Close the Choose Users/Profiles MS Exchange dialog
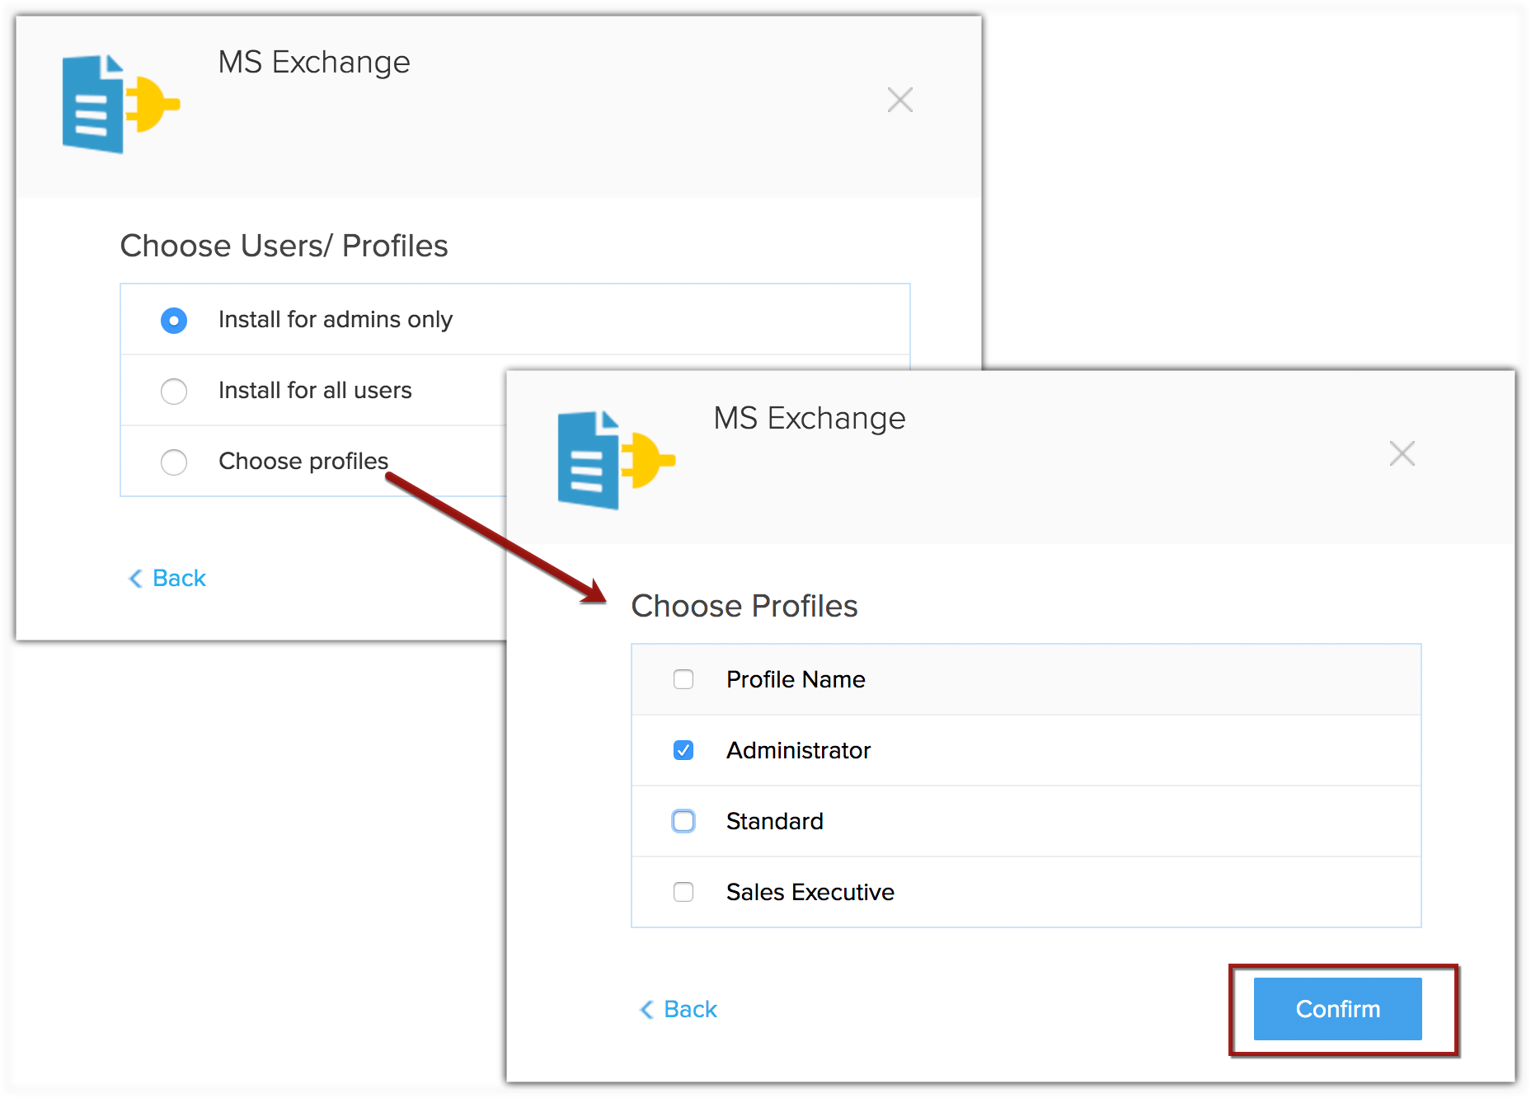This screenshot has height=1098, width=1531. pyautogui.click(x=899, y=100)
